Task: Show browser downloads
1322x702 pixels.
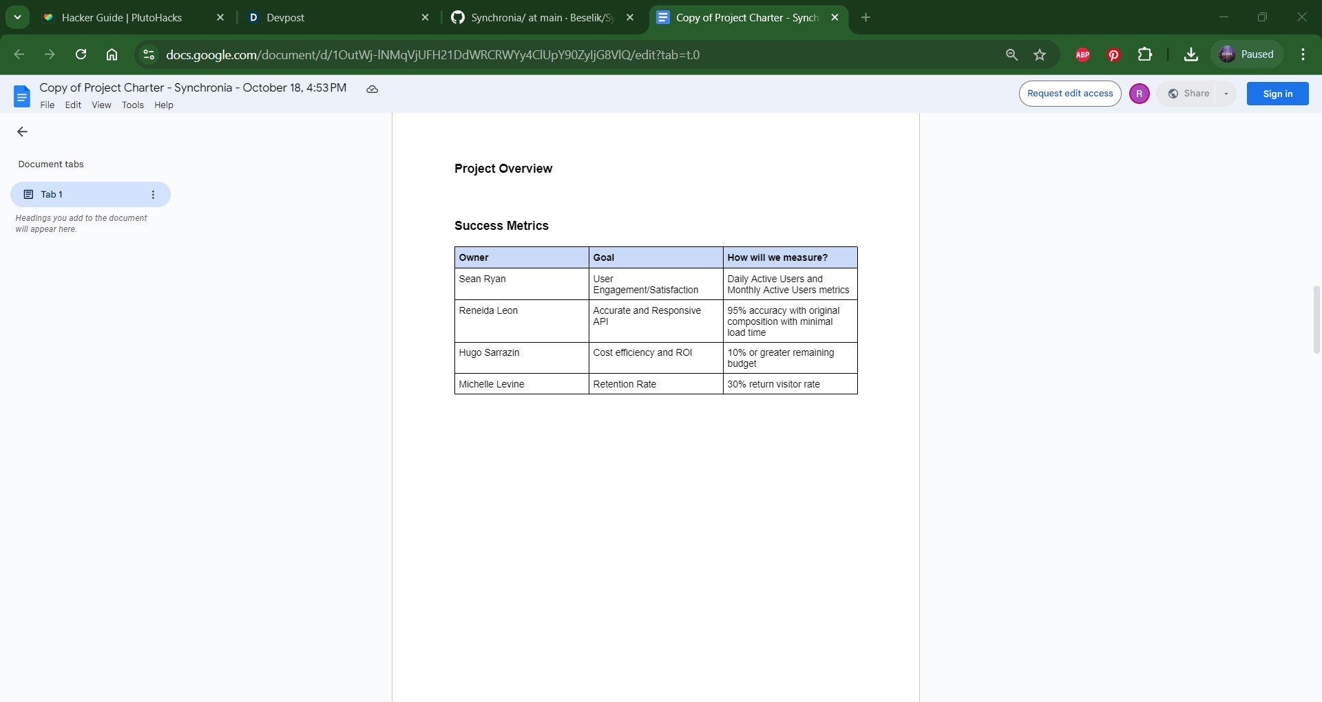Action: click(1191, 54)
